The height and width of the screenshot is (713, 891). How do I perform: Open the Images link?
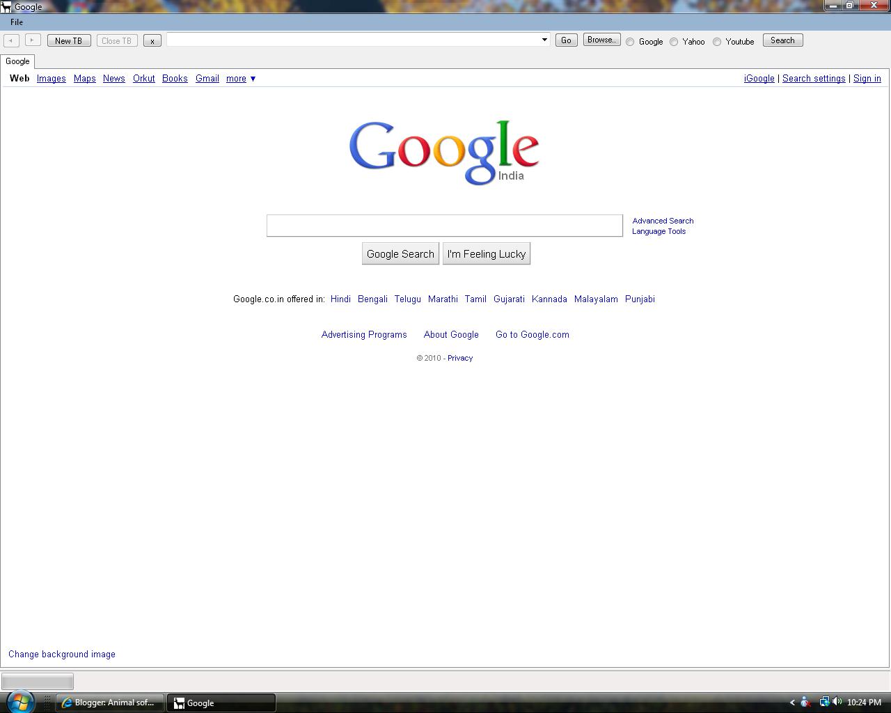coord(52,79)
